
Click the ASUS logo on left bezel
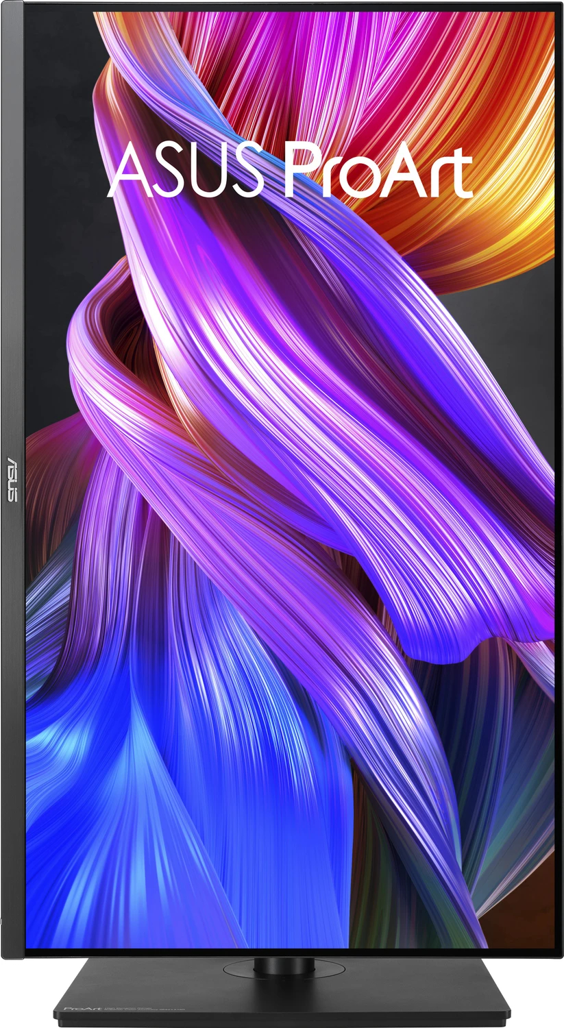tap(12, 478)
